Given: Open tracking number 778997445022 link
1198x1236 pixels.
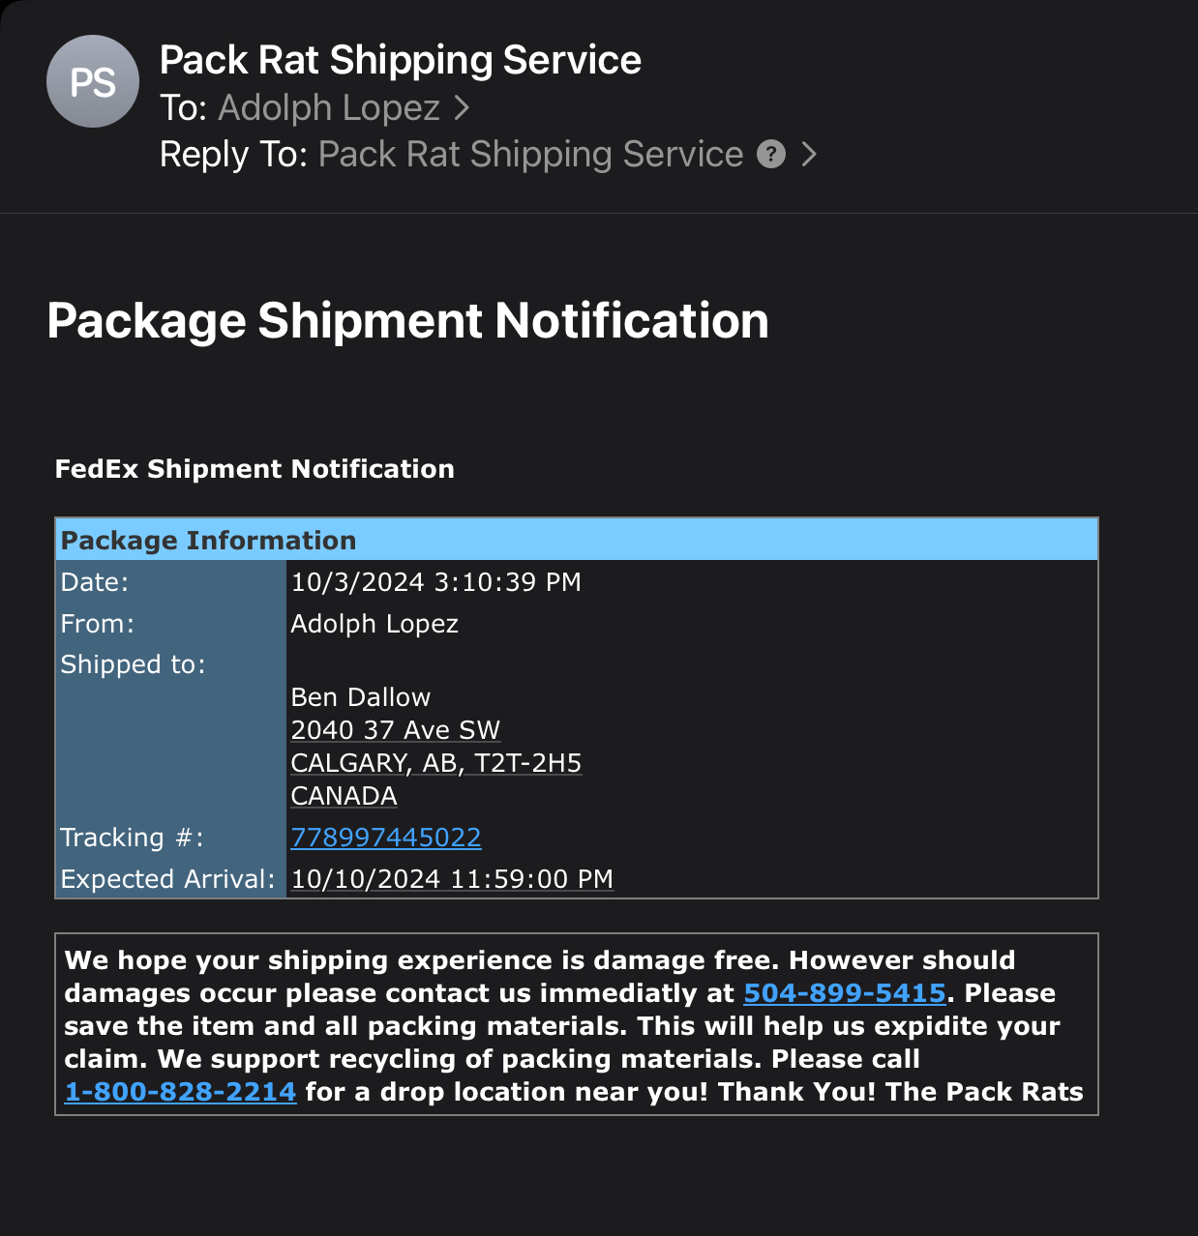Looking at the screenshot, I should [x=386, y=838].
